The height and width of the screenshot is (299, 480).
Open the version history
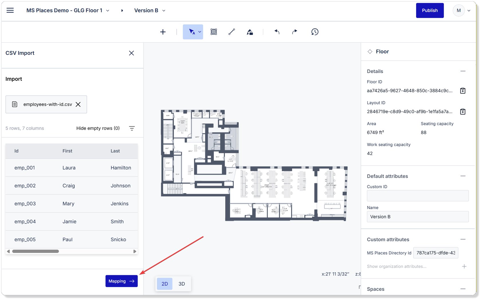pos(314,32)
